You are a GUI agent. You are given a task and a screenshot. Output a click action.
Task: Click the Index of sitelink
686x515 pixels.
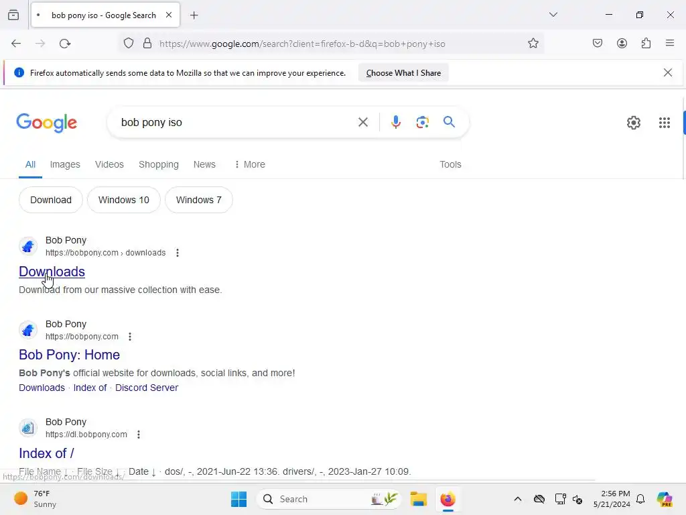(x=90, y=388)
